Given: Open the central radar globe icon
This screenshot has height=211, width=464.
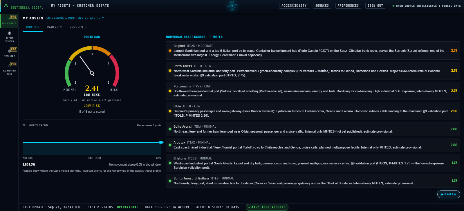Looking at the screenshot, I should pos(232,5).
